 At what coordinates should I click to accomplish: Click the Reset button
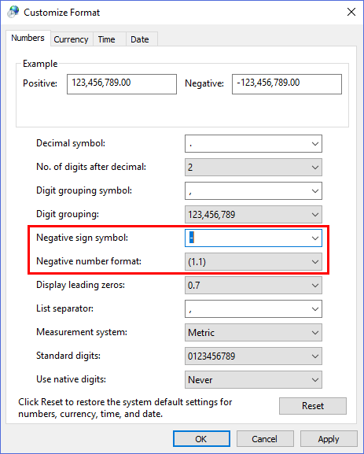point(312,406)
